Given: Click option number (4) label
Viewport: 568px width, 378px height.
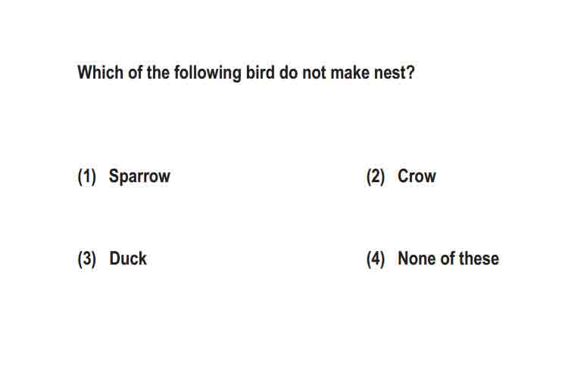Looking at the screenshot, I should coord(376,259).
